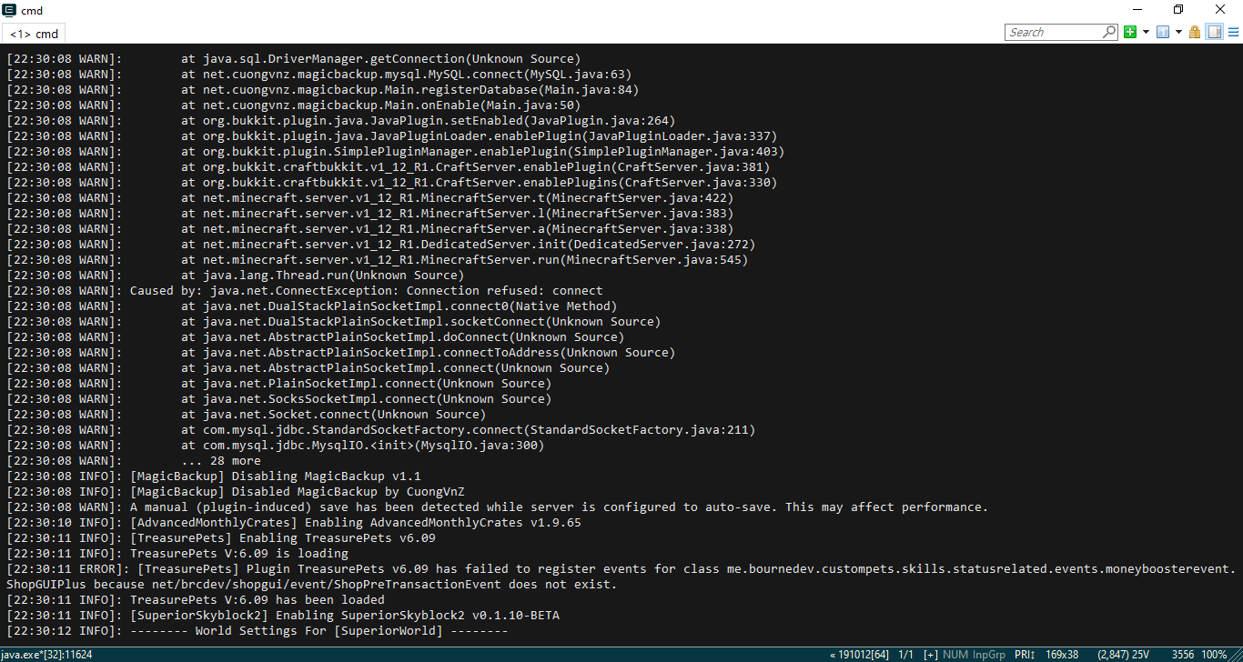Click the "DriverManager.getConnection(Unknown Source)" line
1243x662 pixels.
click(x=293, y=59)
